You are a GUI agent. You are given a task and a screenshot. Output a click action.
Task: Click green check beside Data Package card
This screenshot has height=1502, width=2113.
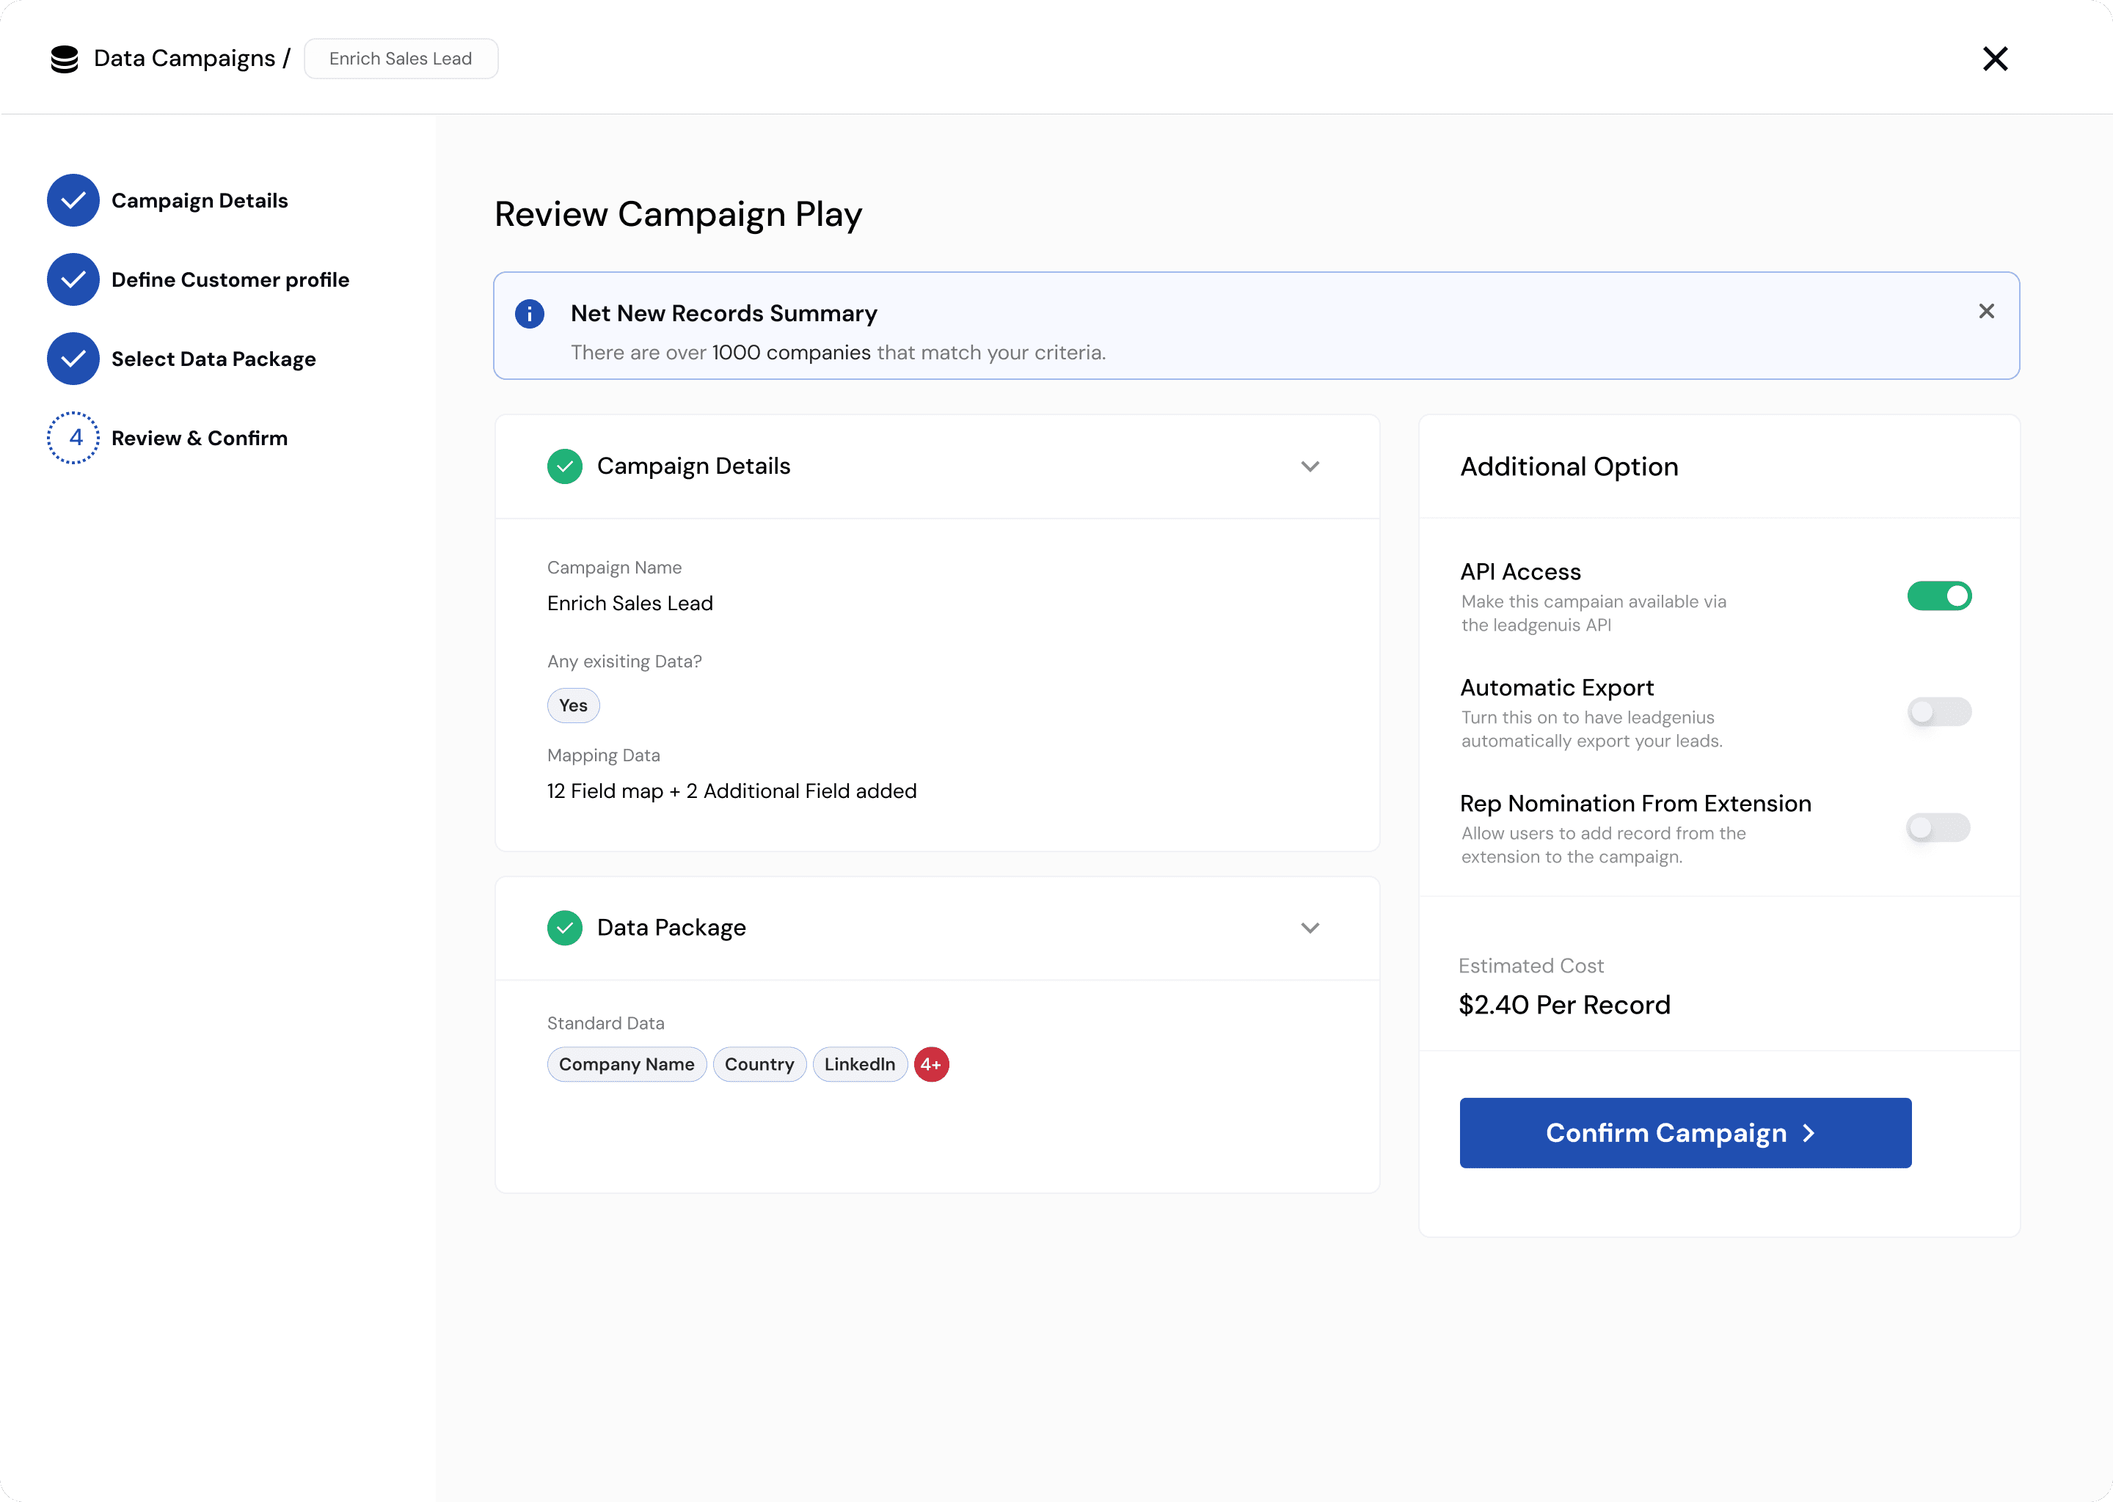[x=564, y=928]
